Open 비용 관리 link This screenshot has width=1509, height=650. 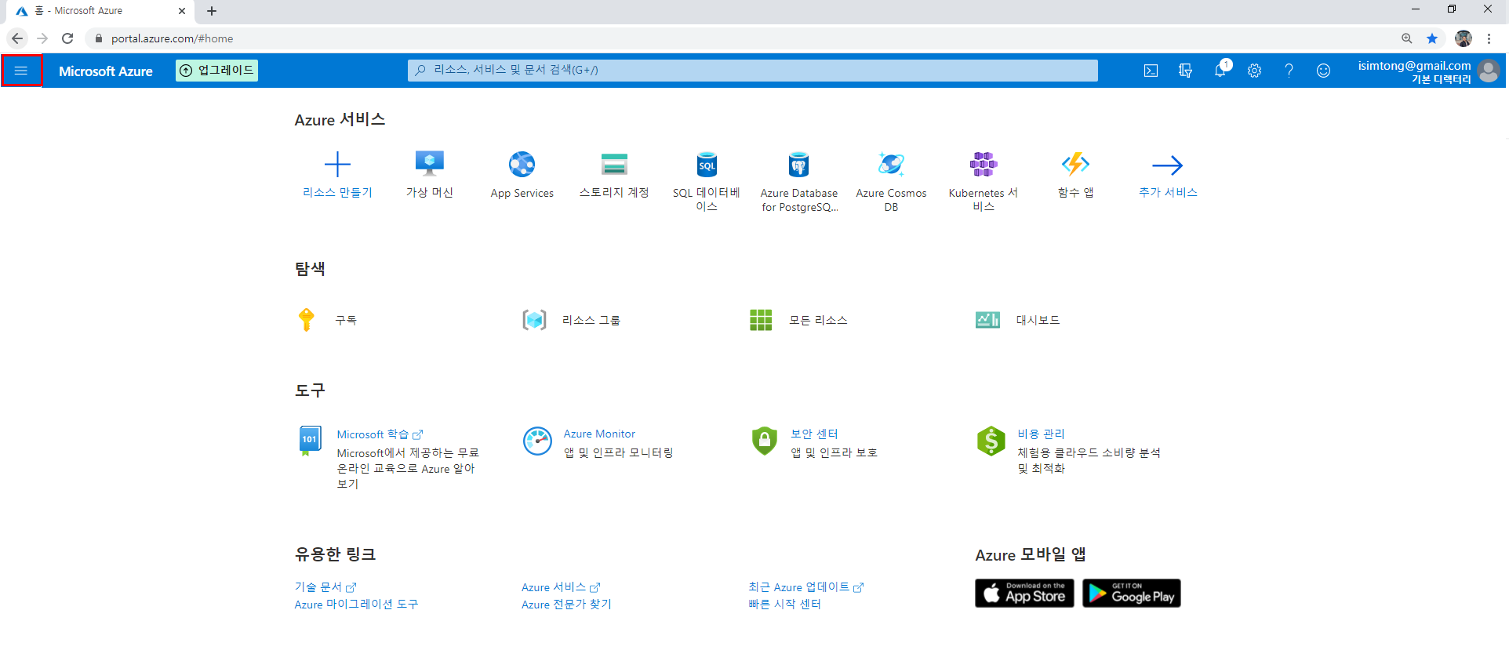click(x=1041, y=434)
